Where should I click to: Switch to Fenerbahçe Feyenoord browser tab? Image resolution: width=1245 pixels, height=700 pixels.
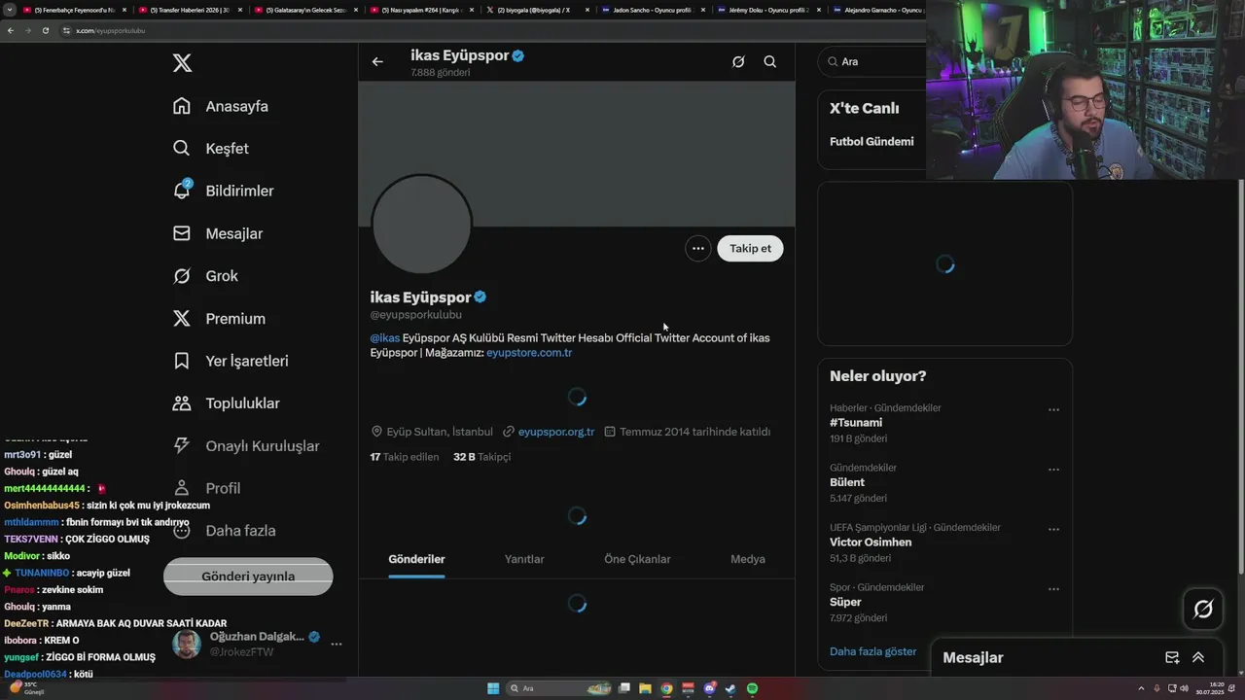75,10
